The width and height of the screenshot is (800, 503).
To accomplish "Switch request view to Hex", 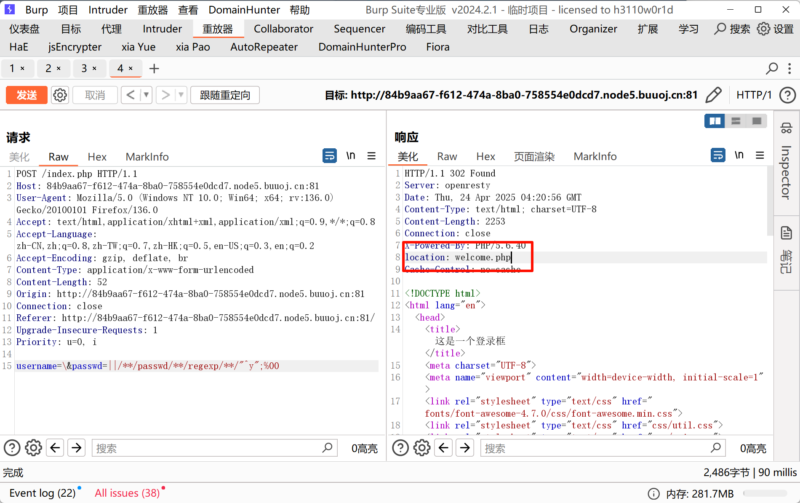I will click(97, 157).
